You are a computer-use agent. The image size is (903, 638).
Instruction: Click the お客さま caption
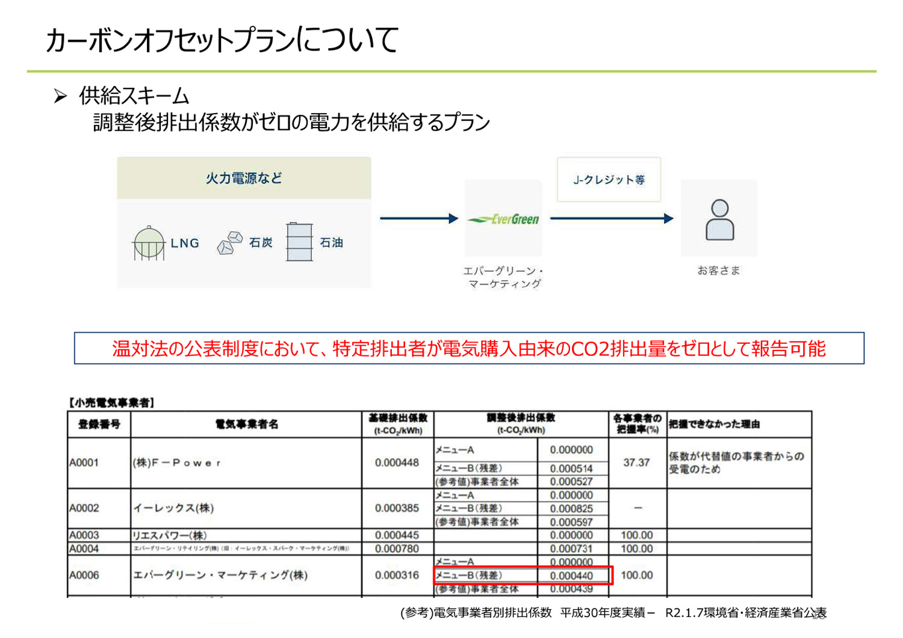pyautogui.click(x=719, y=271)
